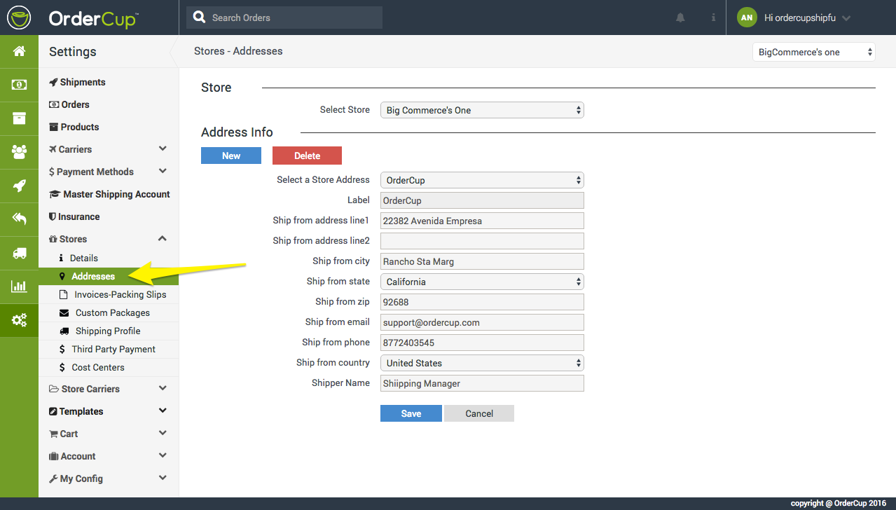Expand the Account section

[x=163, y=455]
